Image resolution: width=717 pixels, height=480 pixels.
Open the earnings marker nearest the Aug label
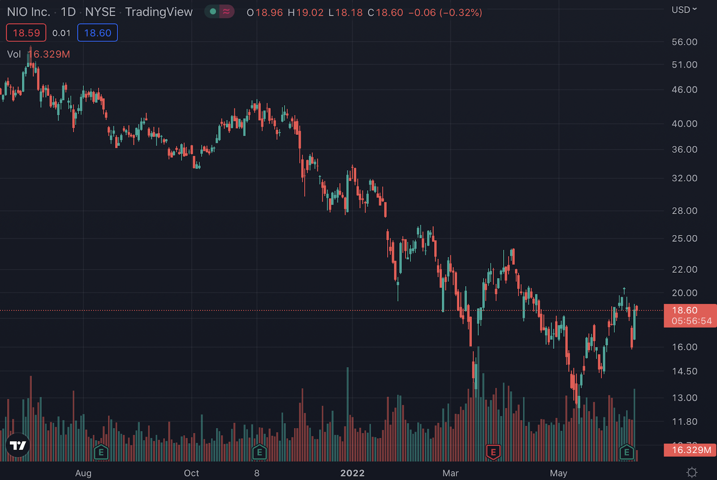pyautogui.click(x=101, y=452)
